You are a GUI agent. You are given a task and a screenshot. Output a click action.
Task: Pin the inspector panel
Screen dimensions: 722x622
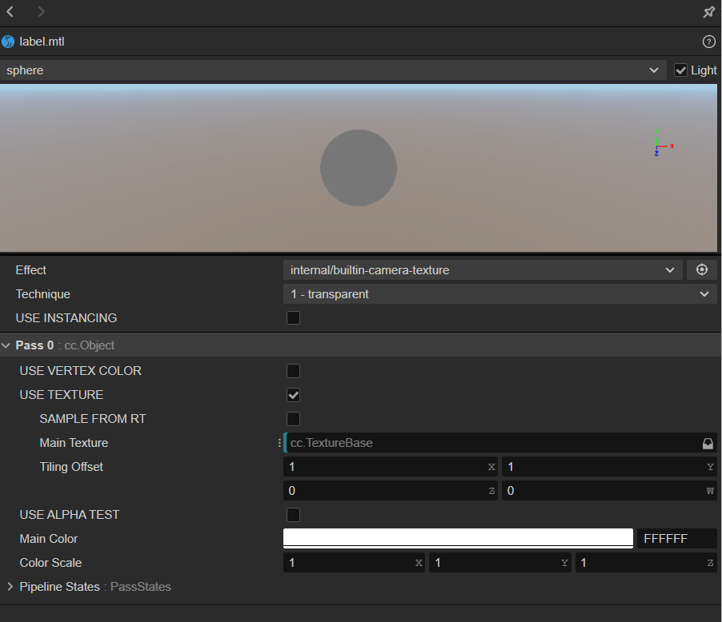(708, 12)
